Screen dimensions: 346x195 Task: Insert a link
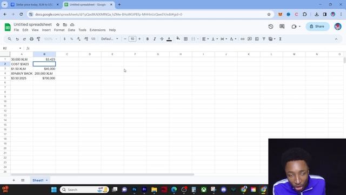242,39
